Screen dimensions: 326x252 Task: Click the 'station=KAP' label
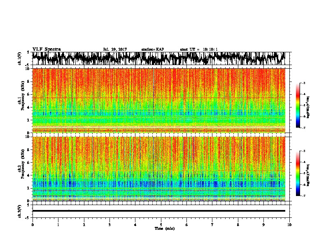pyautogui.click(x=153, y=49)
